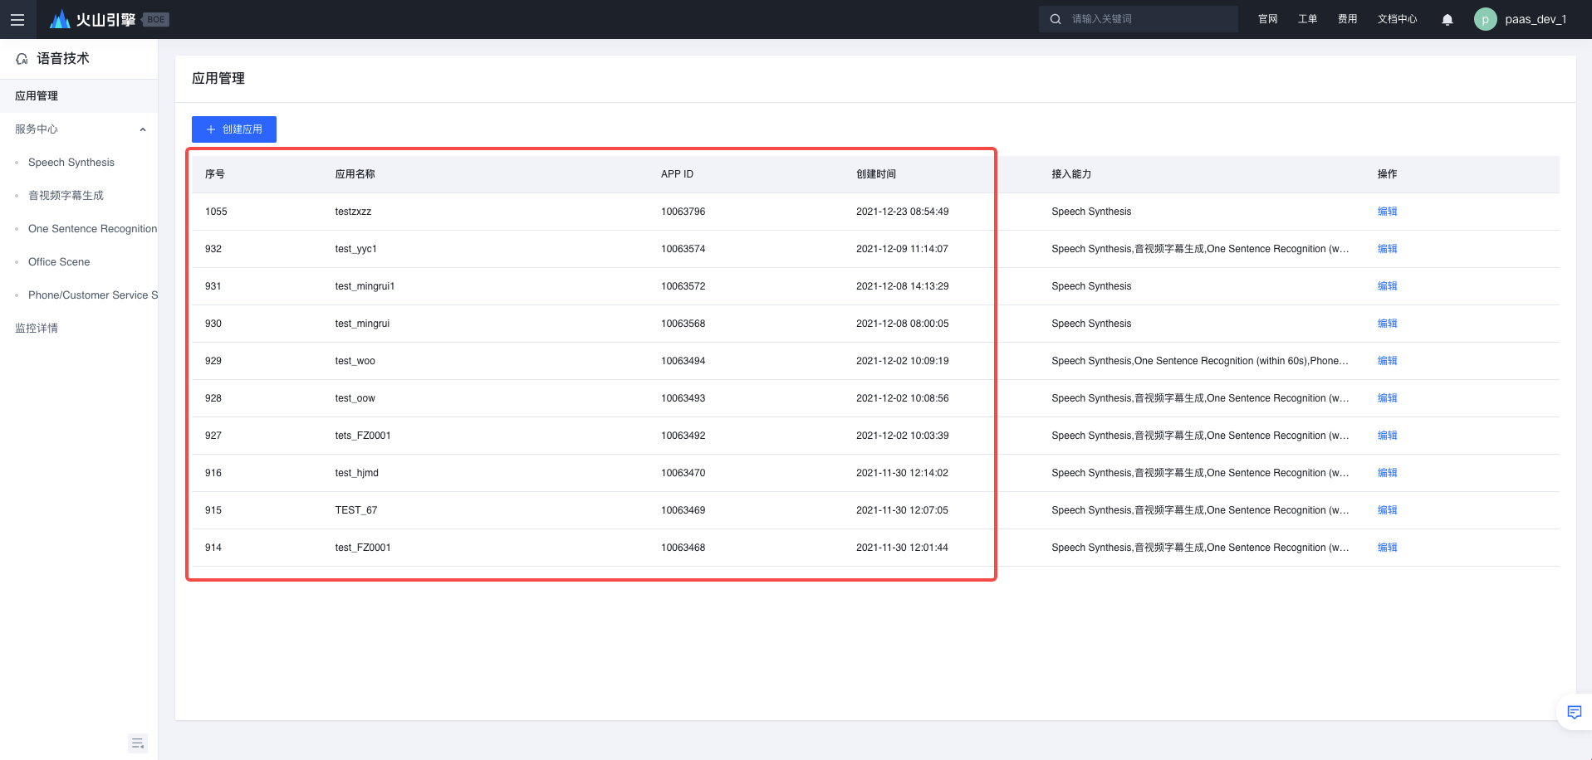Viewport: 1592px width, 760px height.
Task: Edit the testzxzz application
Action: pos(1387,212)
